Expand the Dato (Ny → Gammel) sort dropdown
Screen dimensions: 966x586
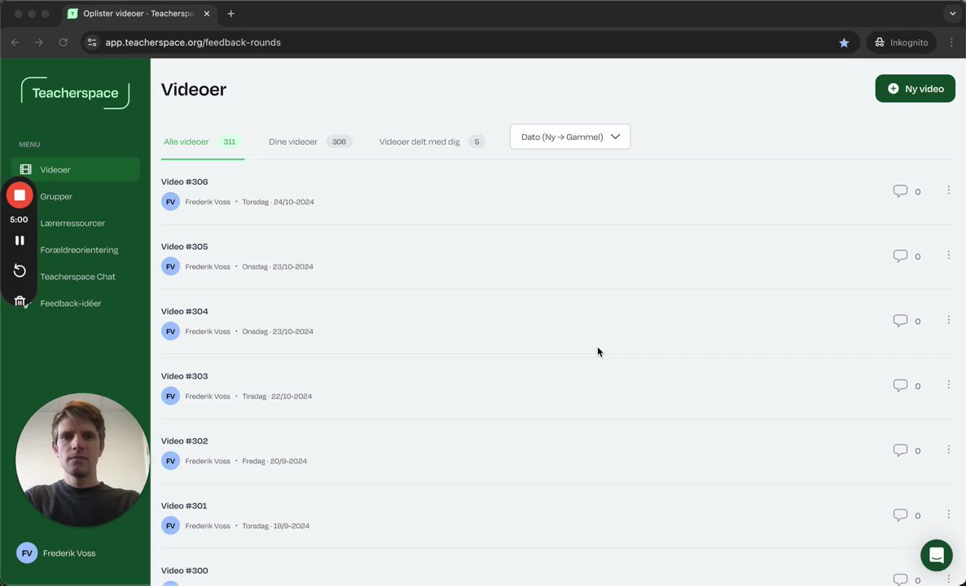pos(570,137)
